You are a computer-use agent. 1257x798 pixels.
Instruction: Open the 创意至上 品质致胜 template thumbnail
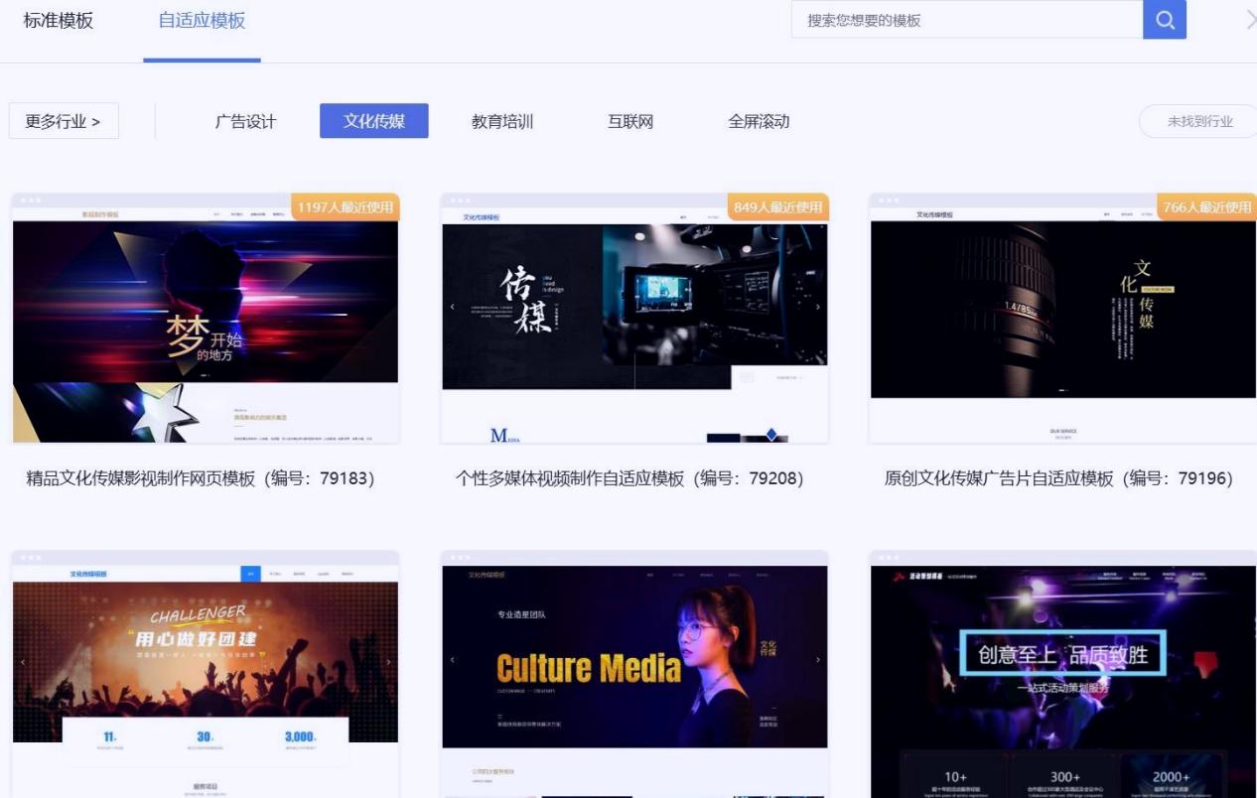pyautogui.click(x=1063, y=675)
